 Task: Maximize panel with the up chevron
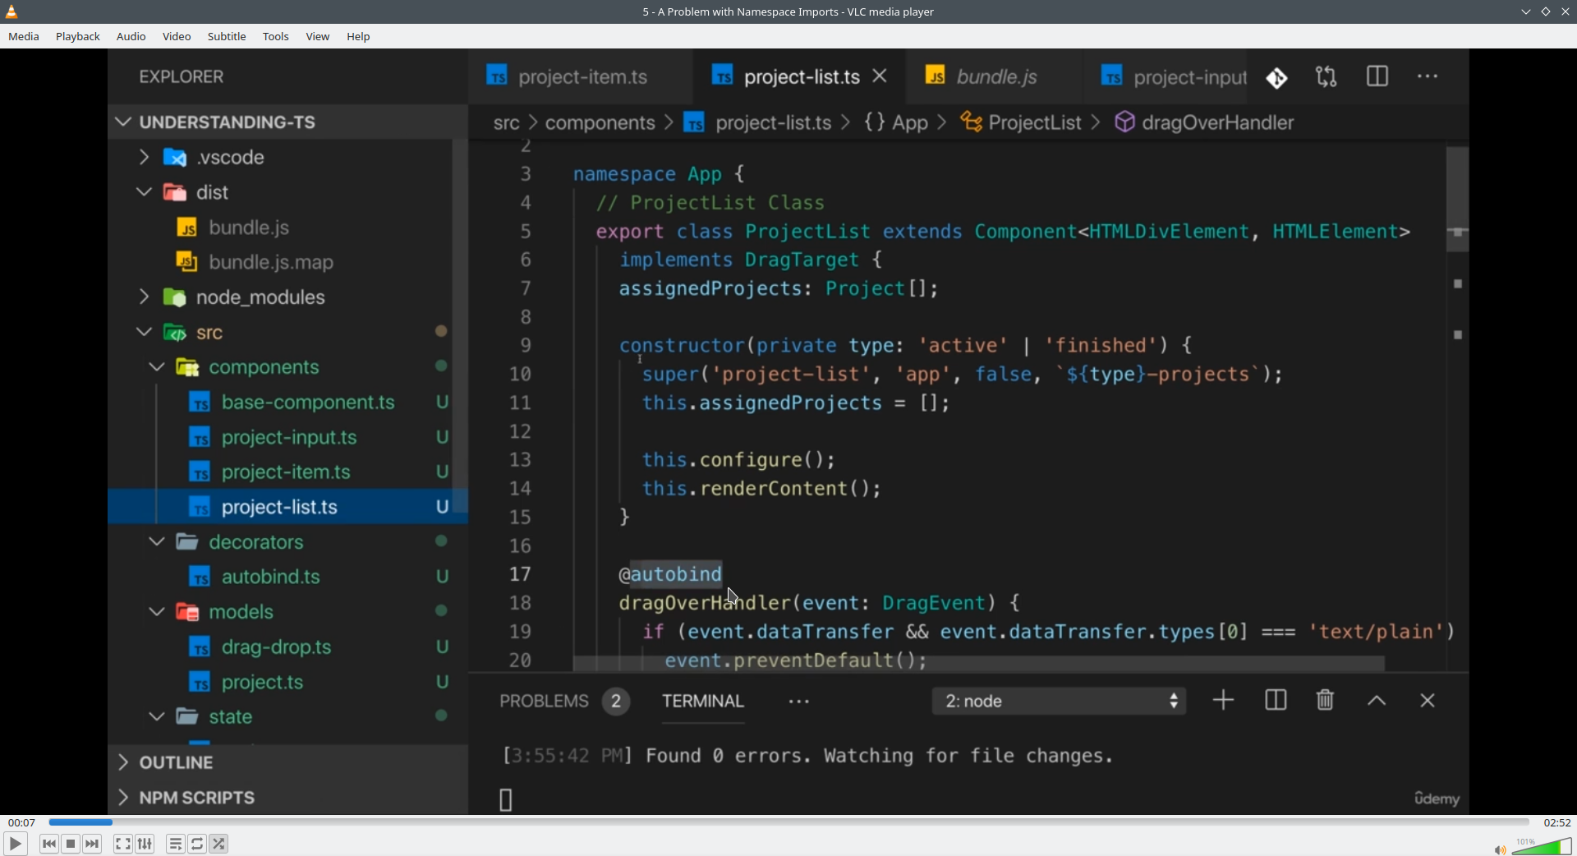pos(1377,702)
